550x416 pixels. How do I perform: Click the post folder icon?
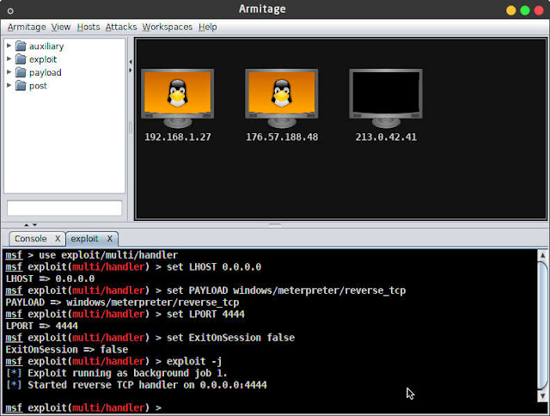(21, 86)
